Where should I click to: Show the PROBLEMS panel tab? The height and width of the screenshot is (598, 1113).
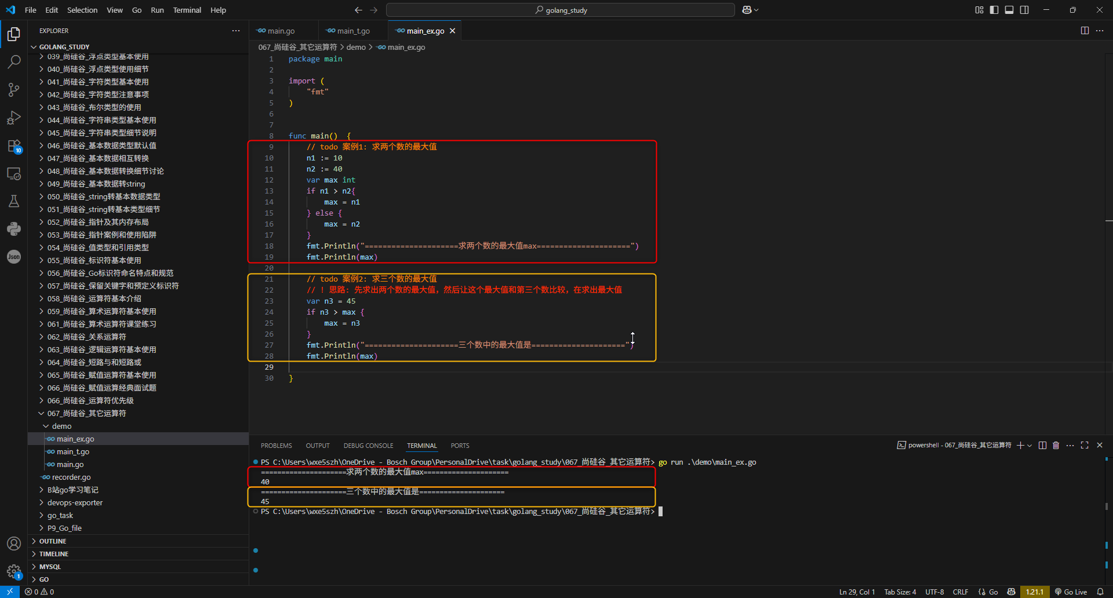click(277, 446)
